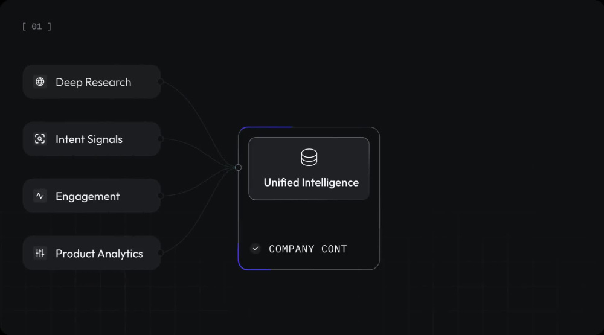
Task: Click the database stack icon above Unified Intelligence
Action: [x=309, y=157]
